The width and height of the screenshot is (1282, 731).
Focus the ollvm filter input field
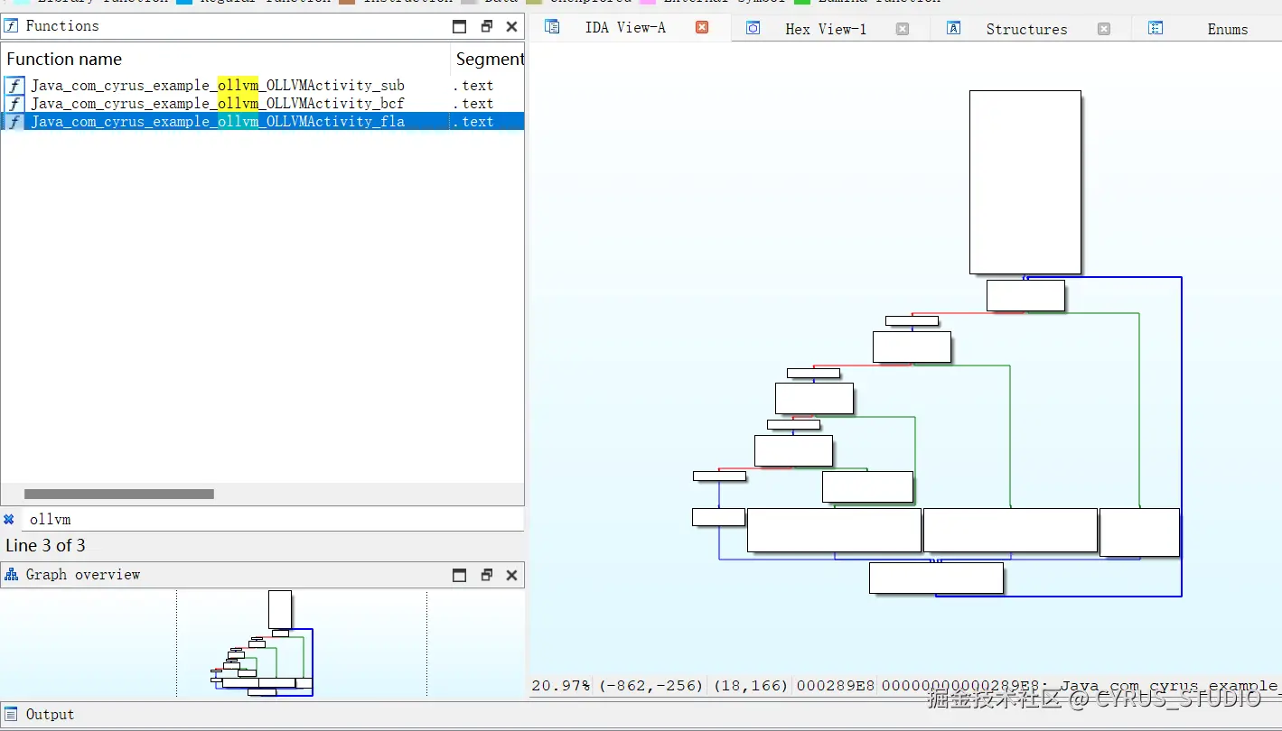271,519
